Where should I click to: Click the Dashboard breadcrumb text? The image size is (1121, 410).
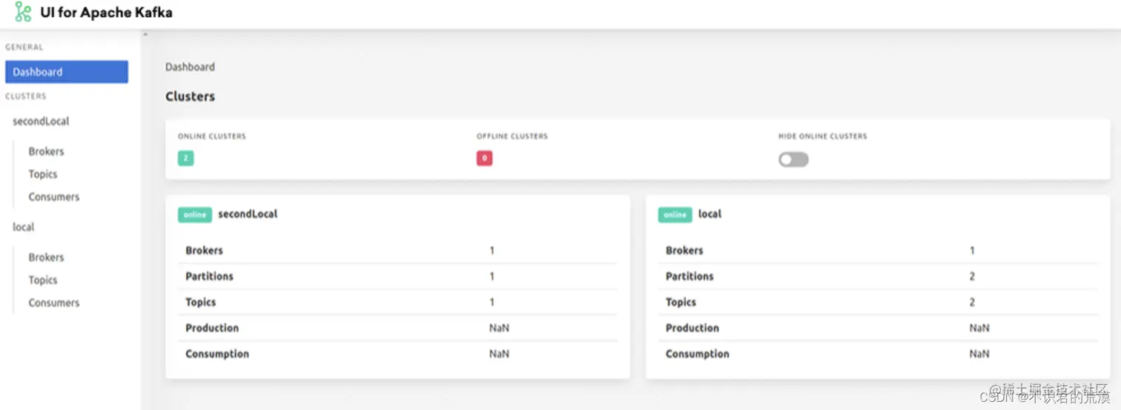[190, 67]
